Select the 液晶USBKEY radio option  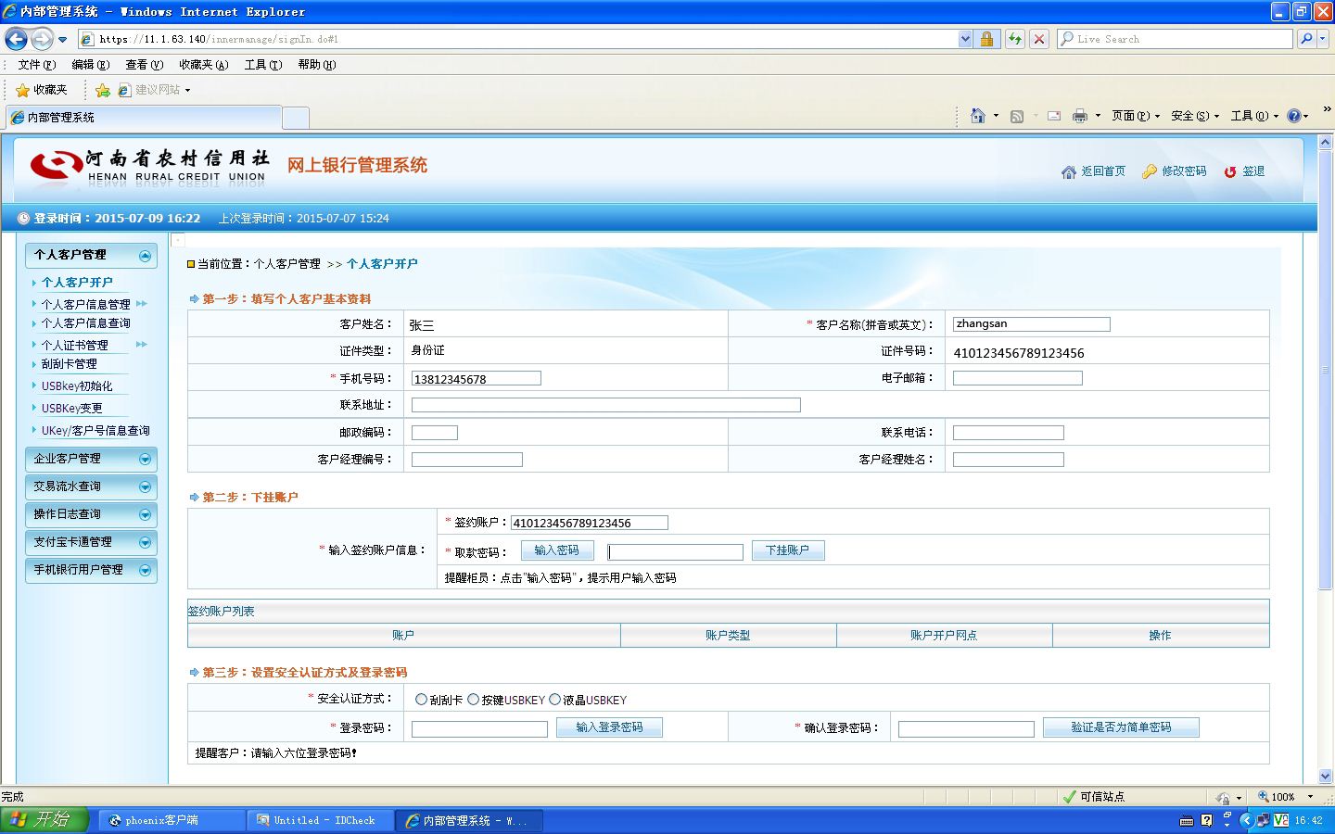coord(555,700)
